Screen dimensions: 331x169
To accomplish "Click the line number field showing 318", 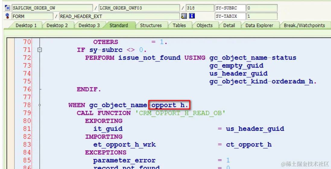I will pyautogui.click(x=200, y=8).
